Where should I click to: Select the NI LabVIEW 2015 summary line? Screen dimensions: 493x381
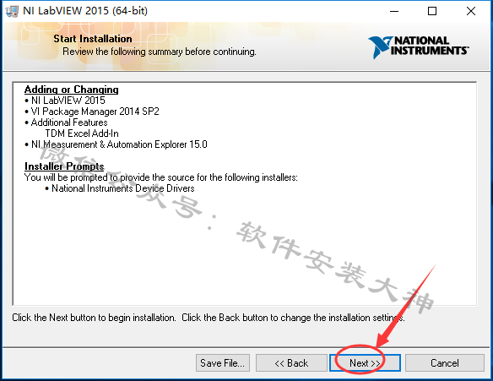[65, 101]
